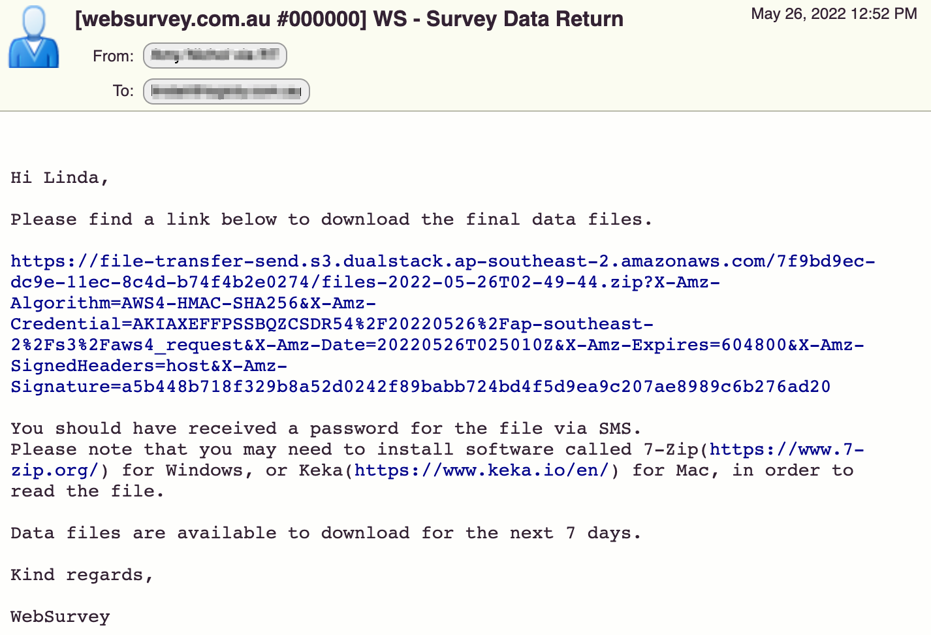Click the Hi Linda greeting text

click(59, 178)
